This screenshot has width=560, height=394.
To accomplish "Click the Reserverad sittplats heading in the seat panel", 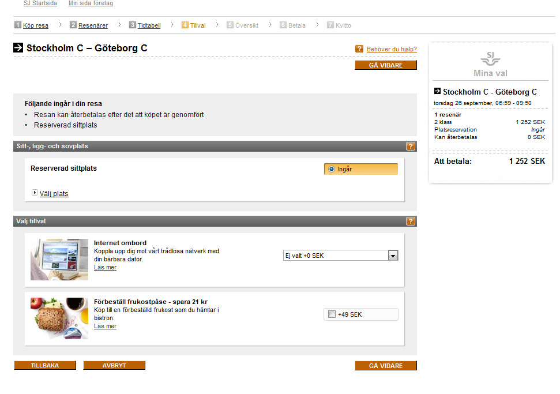I will pyautogui.click(x=63, y=168).
